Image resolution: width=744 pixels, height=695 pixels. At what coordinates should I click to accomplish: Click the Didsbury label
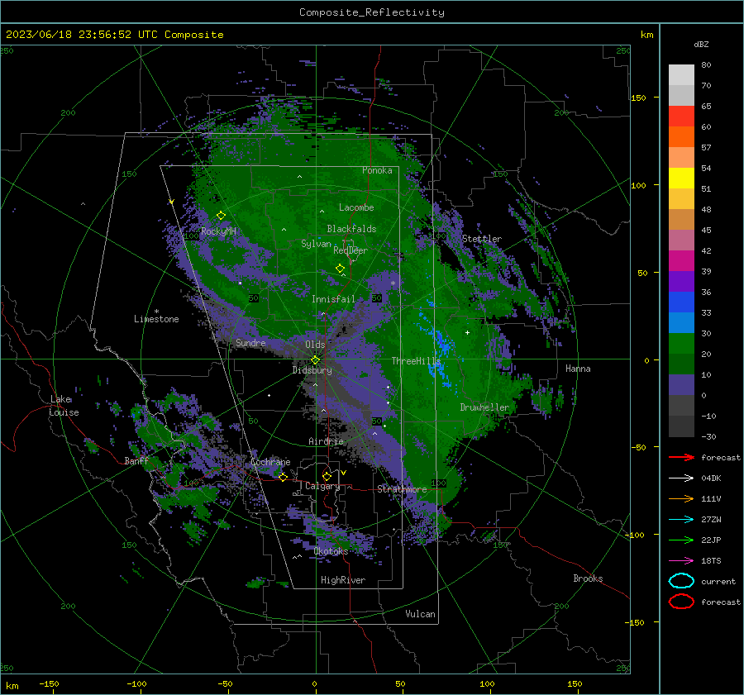click(x=312, y=370)
